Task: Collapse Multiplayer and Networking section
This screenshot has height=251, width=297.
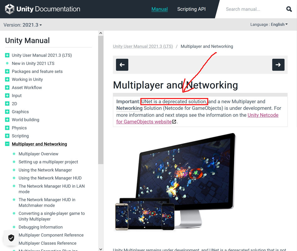Action: click(x=7, y=144)
